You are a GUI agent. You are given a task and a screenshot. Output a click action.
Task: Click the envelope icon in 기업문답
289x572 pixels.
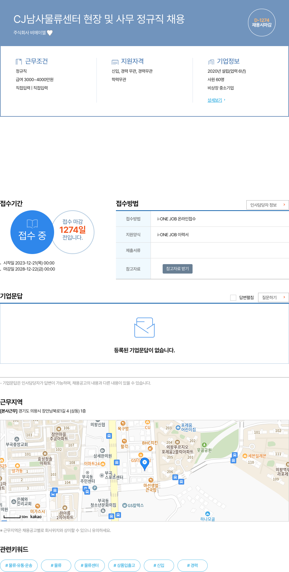[144, 327]
